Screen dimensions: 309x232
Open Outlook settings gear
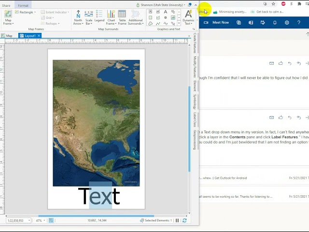(x=287, y=23)
